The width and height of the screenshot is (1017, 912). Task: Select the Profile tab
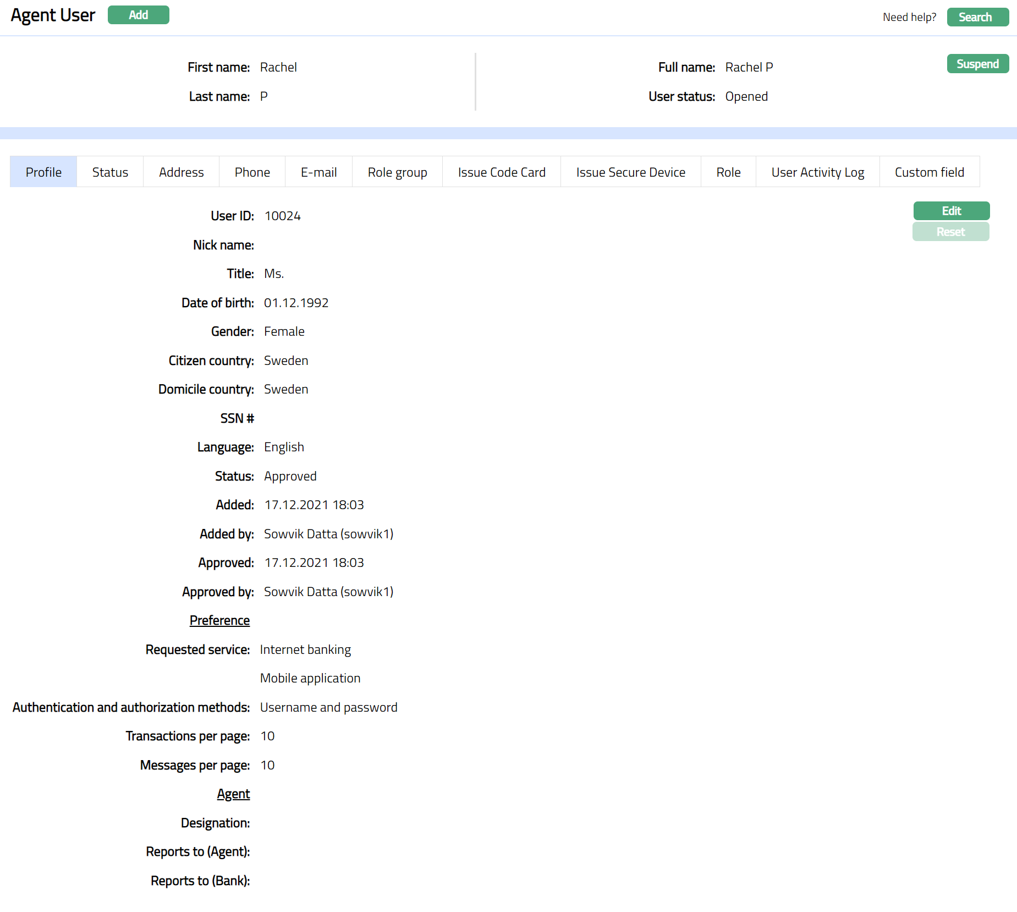tap(43, 172)
